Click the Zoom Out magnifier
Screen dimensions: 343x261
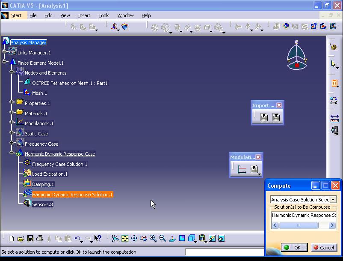(x=163, y=238)
